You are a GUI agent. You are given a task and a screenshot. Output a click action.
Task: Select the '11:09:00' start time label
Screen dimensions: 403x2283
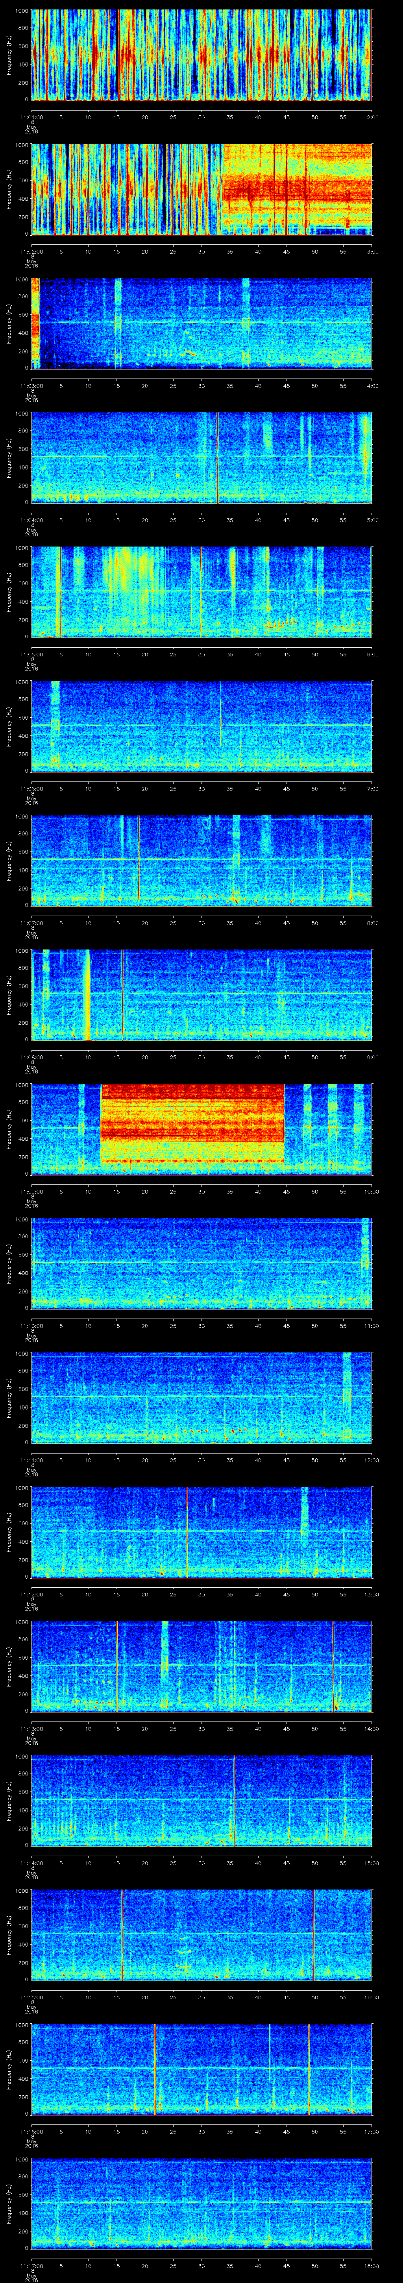coord(31,1191)
